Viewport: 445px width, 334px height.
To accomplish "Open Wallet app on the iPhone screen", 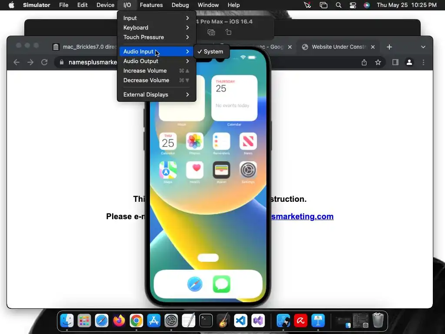I will 221,170.
